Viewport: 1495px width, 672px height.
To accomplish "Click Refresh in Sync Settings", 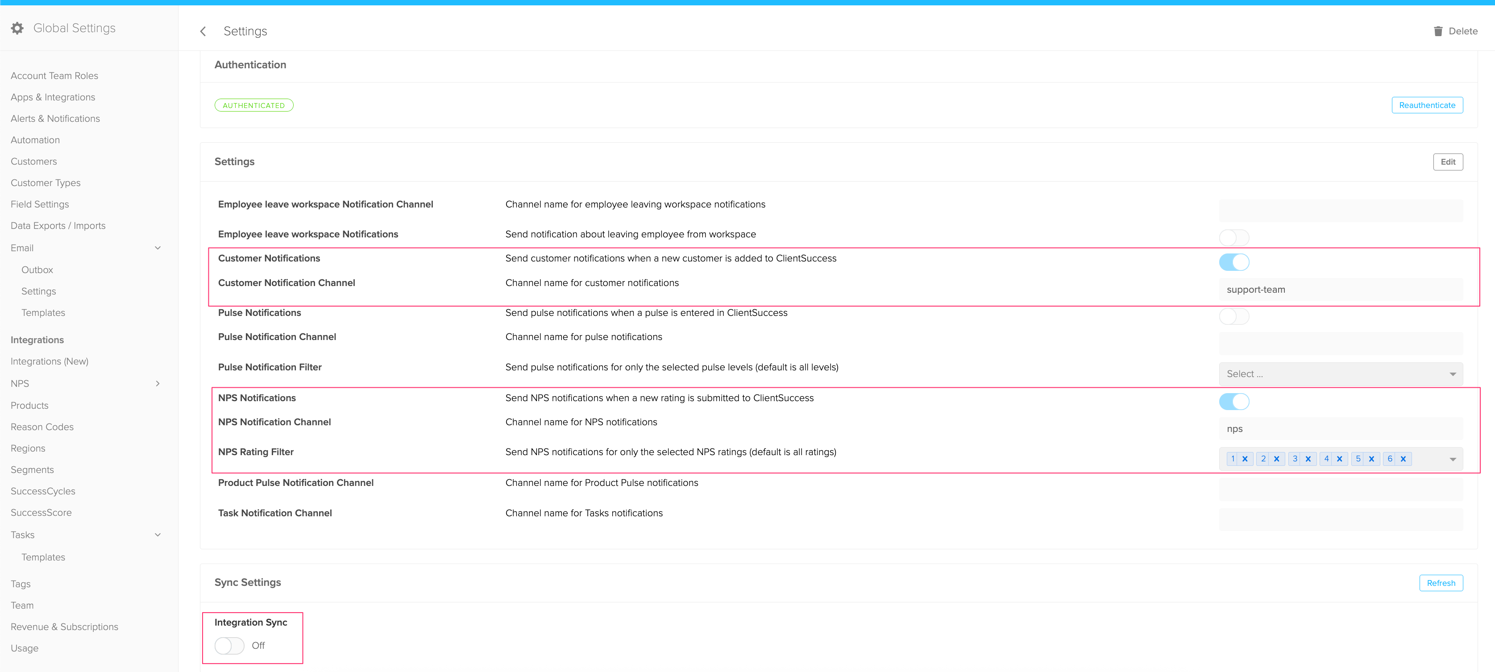I will [1441, 583].
